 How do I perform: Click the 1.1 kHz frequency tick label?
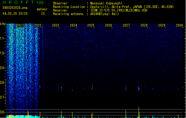click(2, 38)
